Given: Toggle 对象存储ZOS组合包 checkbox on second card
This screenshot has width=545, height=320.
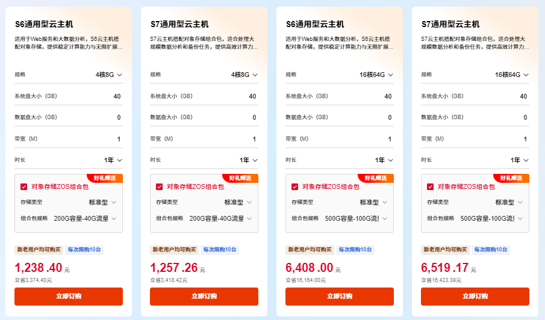Looking at the screenshot, I should (x=159, y=186).
